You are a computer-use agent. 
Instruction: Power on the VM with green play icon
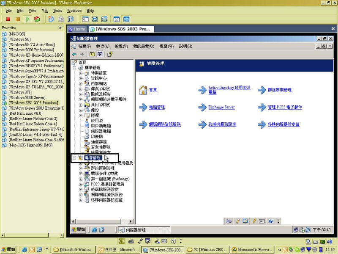28,19
